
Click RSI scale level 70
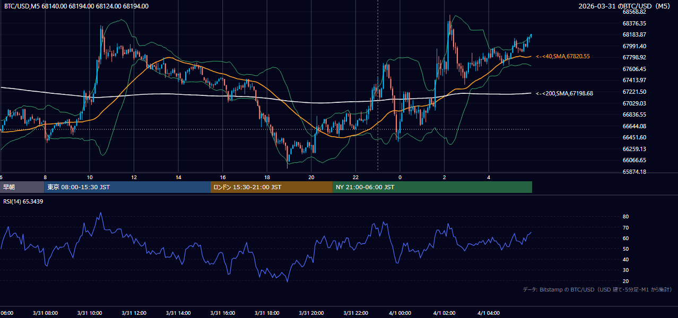pos(625,227)
